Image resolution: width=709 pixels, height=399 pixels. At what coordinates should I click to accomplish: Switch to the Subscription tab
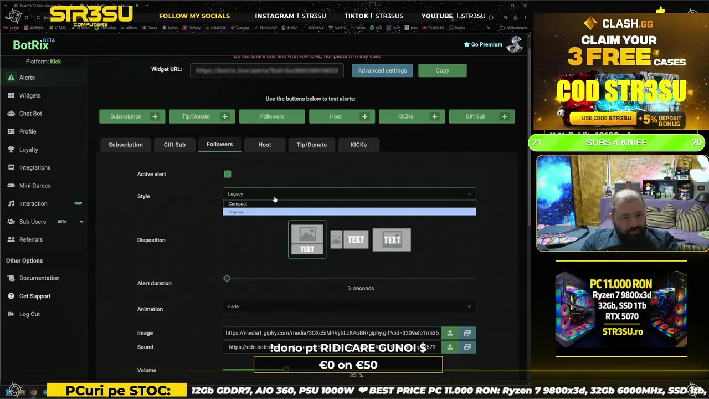[x=126, y=145]
